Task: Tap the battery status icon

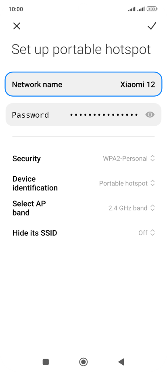Action: coord(152,9)
